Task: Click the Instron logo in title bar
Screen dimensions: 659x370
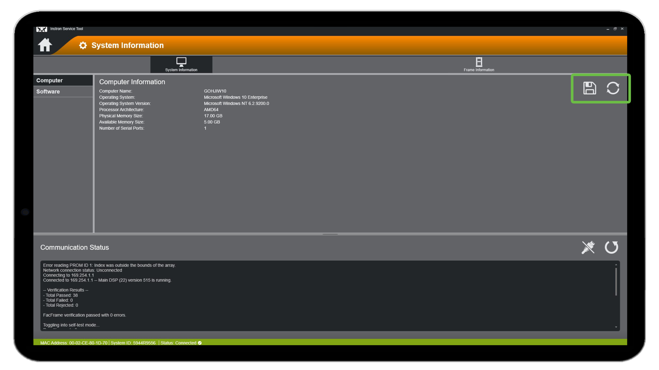Action: tap(42, 29)
